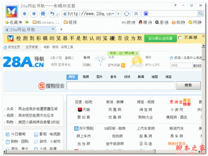The image size is (208, 156).
Task: Select the 音乐 search tab
Action: [113, 77]
